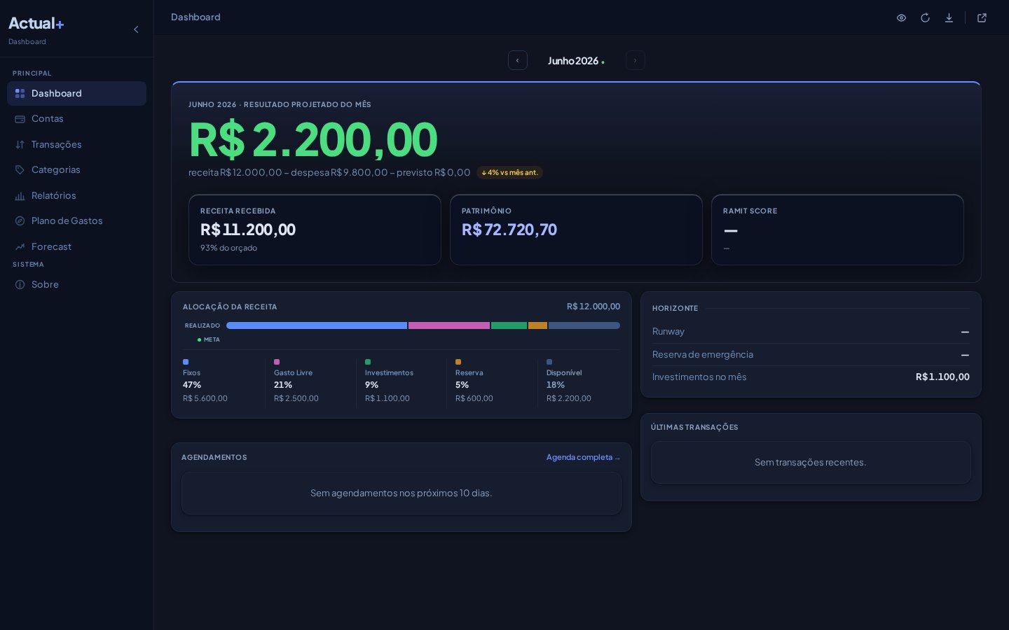
Task: Click the 4% vs mês ant. badge
Action: (x=509, y=172)
